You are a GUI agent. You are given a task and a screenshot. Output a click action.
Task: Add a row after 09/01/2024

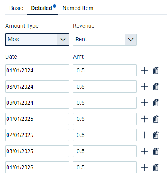click(144, 103)
